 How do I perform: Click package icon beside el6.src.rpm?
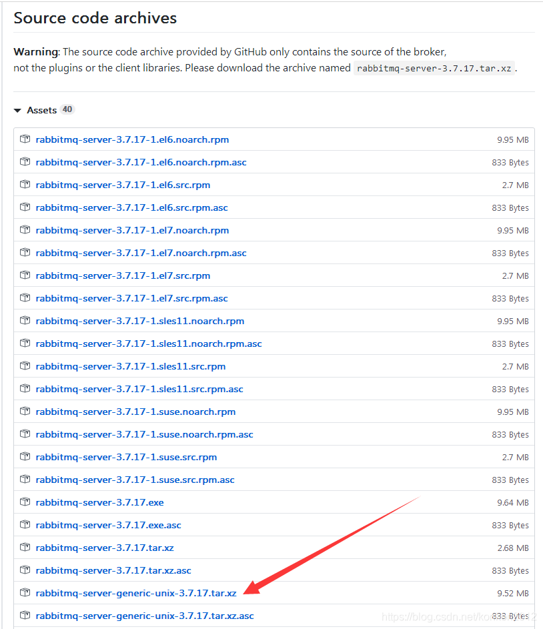[25, 185]
